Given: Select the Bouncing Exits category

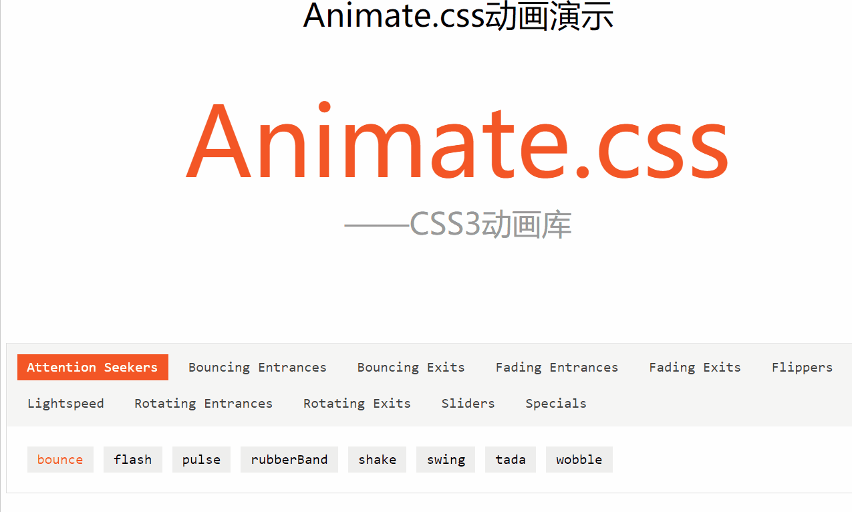Looking at the screenshot, I should [x=410, y=367].
